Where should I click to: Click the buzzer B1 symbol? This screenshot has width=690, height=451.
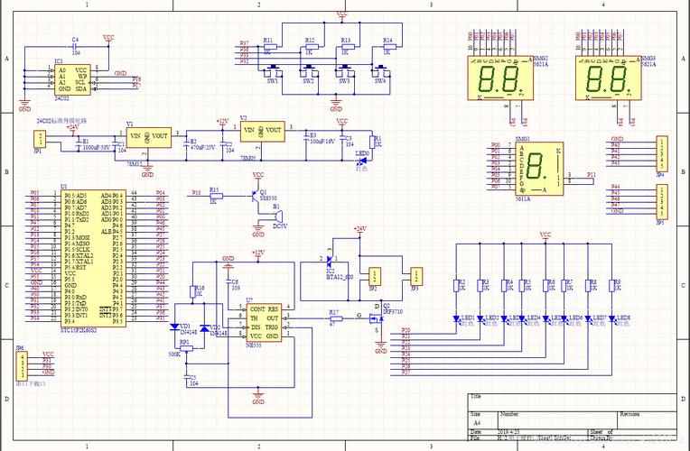(277, 216)
